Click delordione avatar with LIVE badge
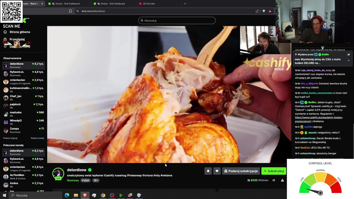Screen dimensions: 354x199 click(58, 174)
